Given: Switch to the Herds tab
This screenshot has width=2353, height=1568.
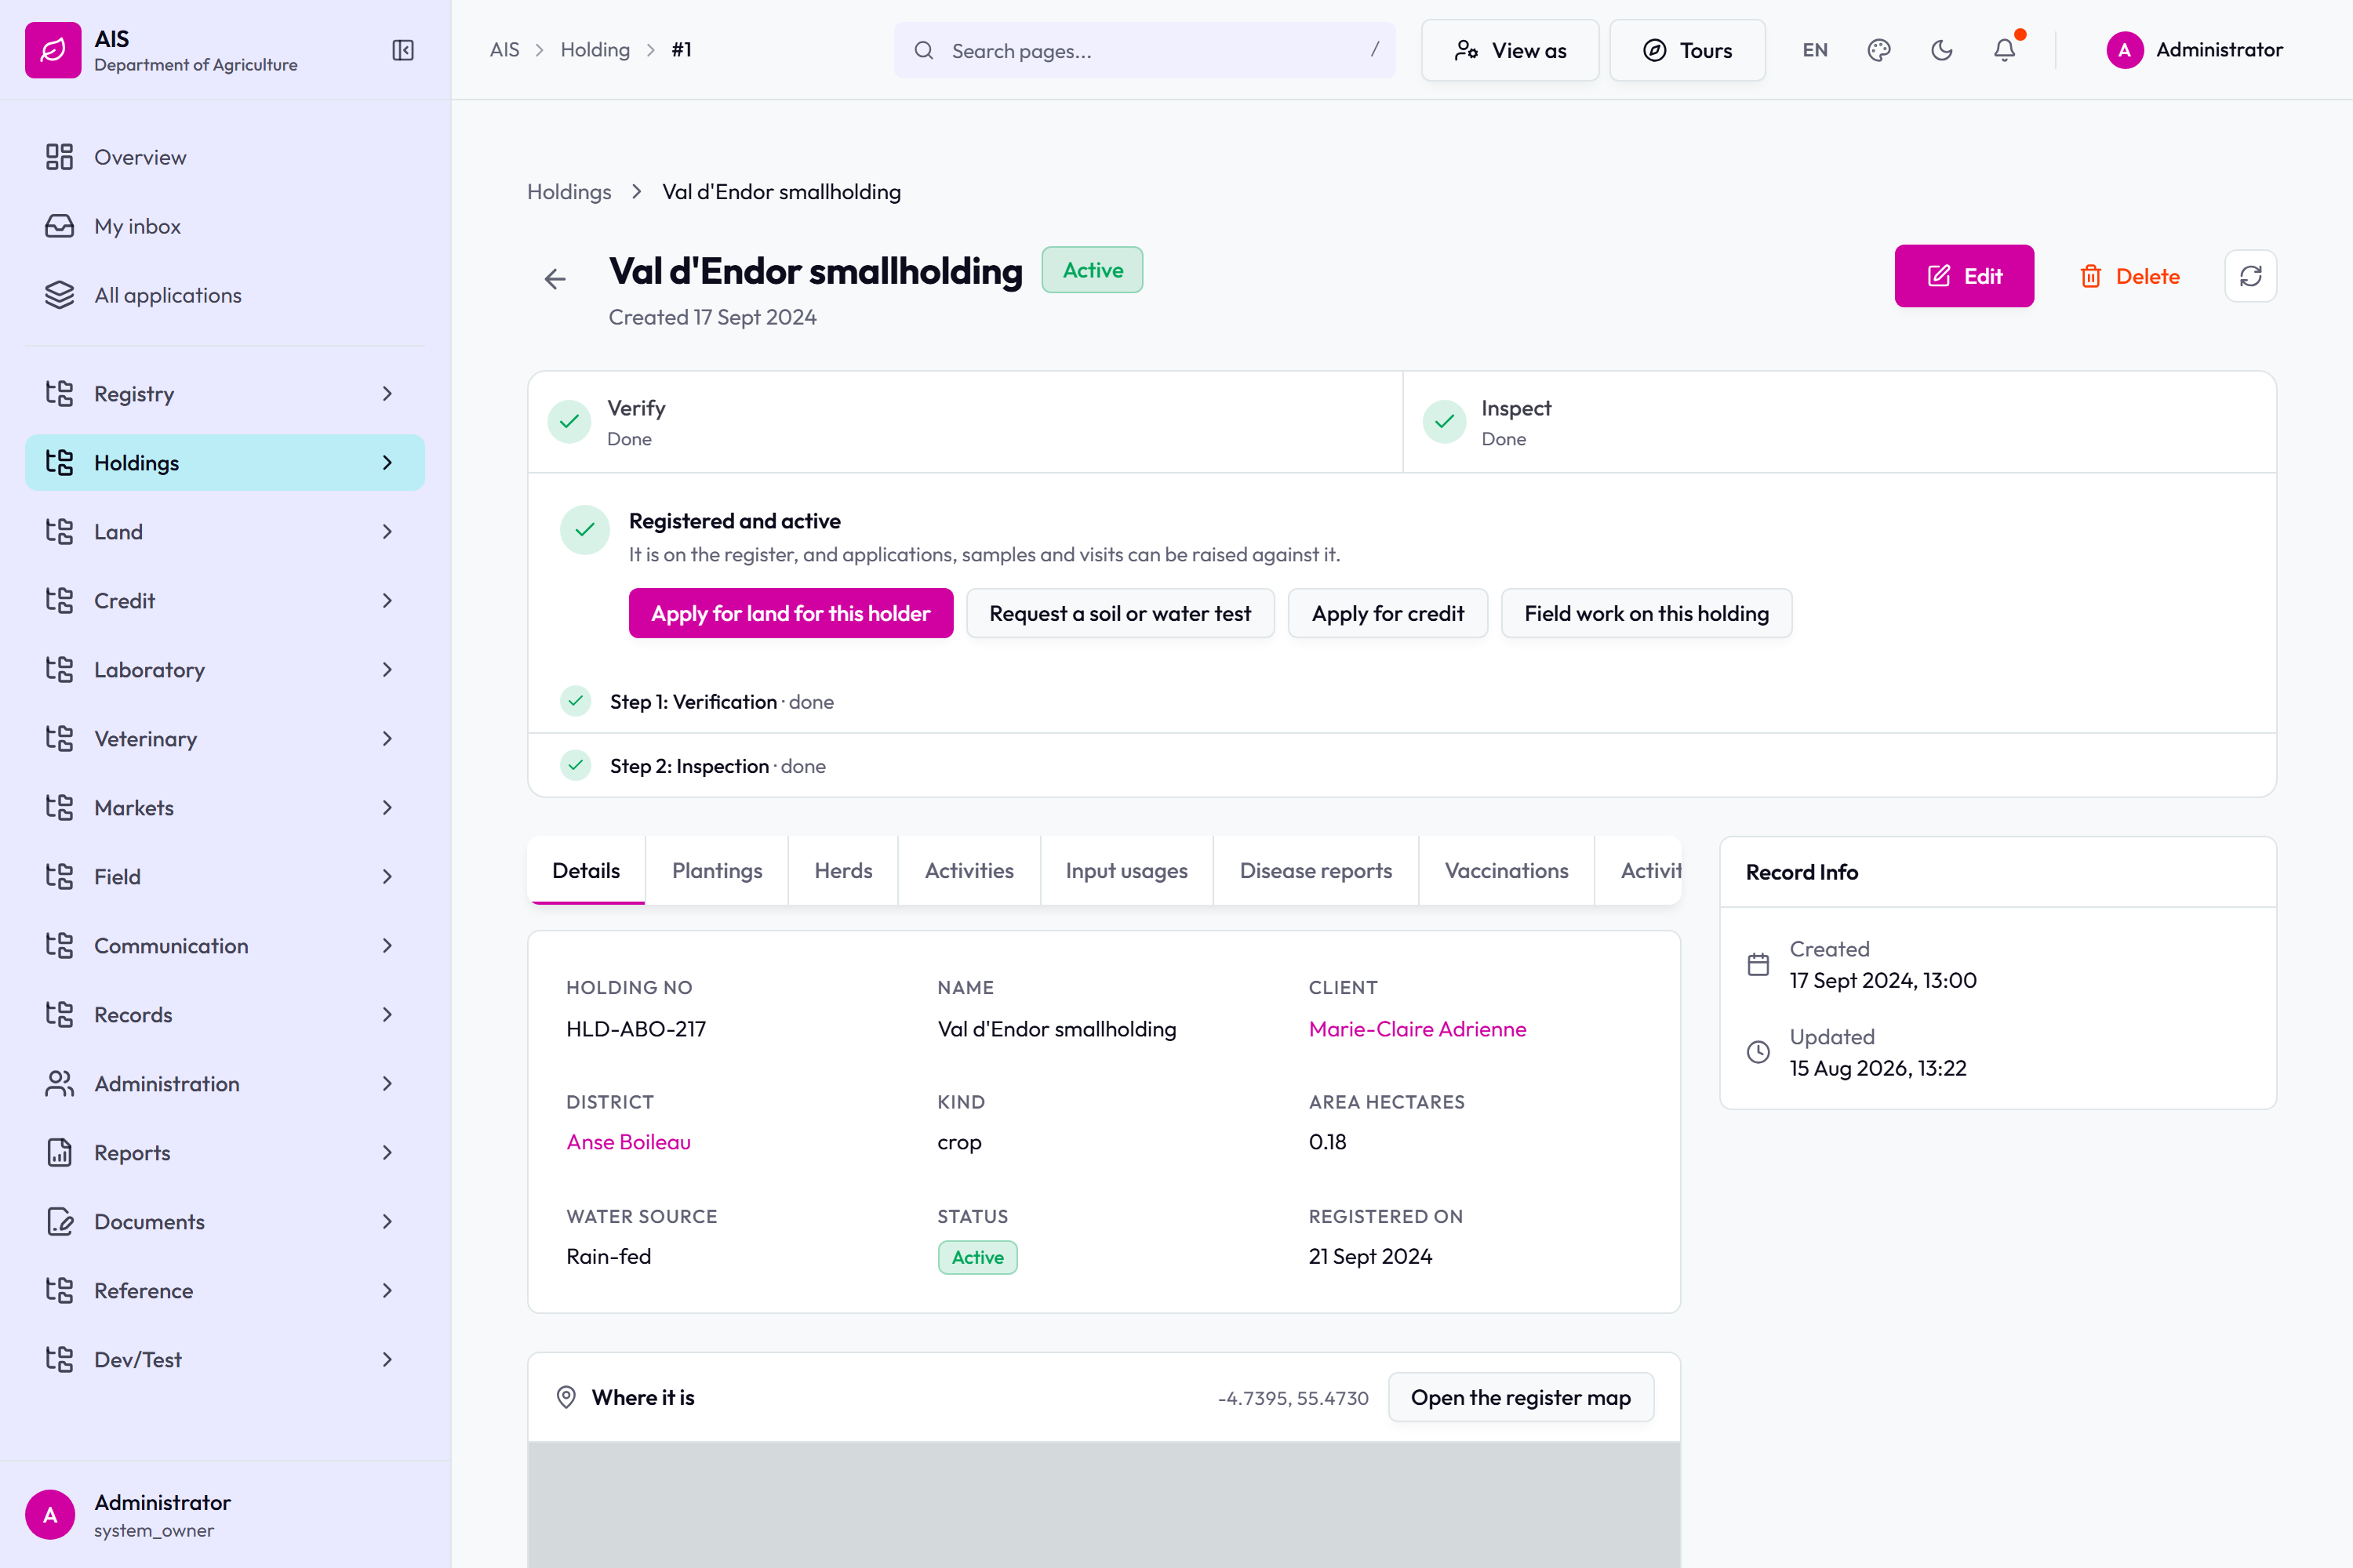Looking at the screenshot, I should tap(843, 871).
